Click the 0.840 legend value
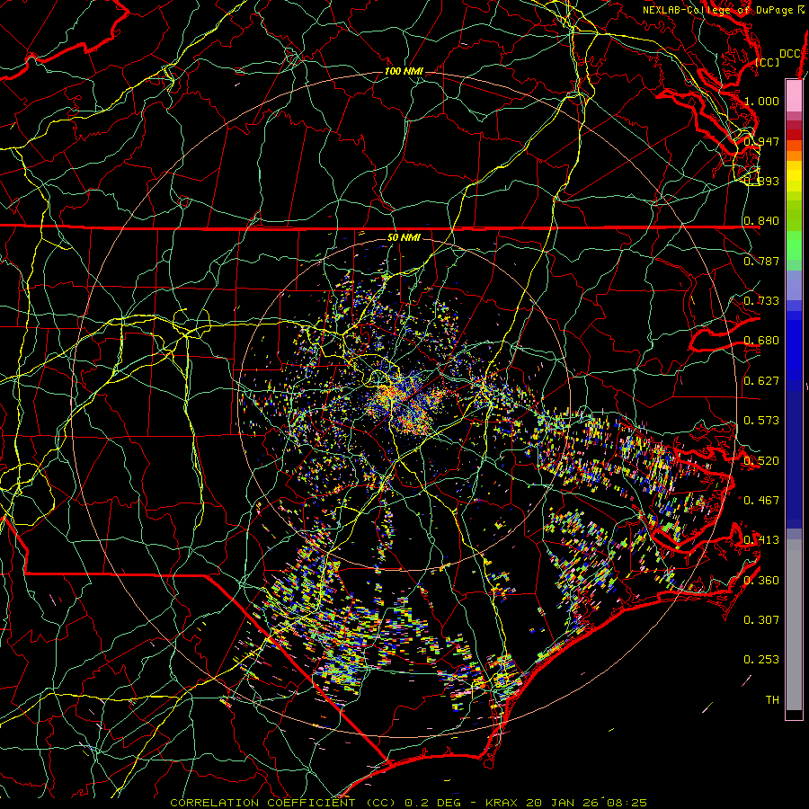809x809 pixels. 760,221
